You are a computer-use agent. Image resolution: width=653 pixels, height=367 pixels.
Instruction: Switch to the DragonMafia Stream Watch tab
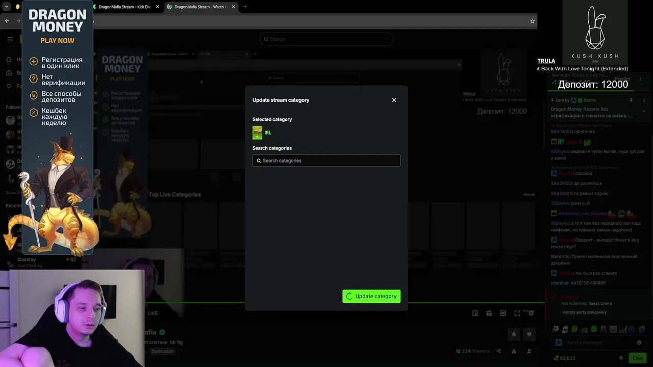point(200,7)
